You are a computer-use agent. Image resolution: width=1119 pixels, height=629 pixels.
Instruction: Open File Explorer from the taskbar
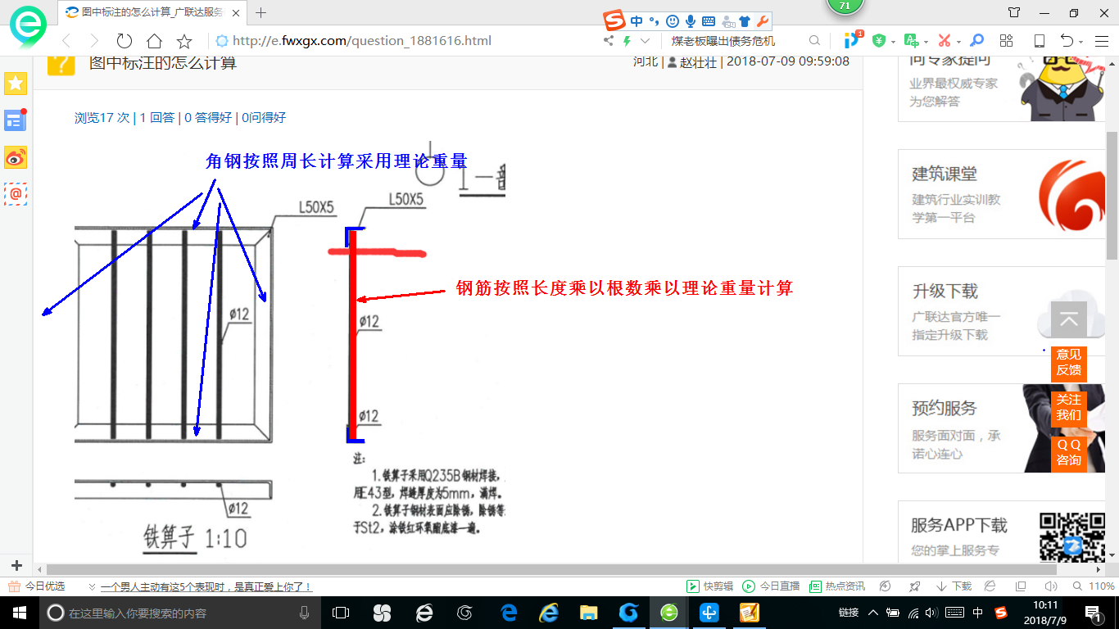click(x=588, y=612)
